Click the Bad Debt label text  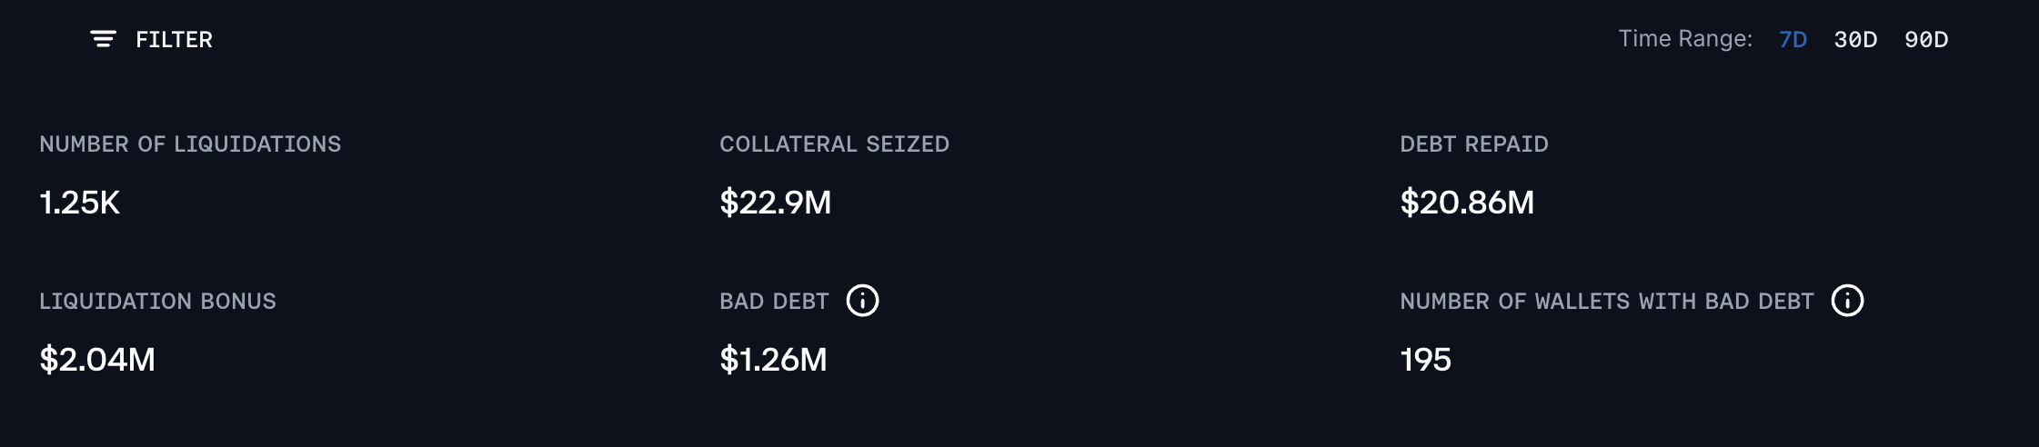pos(774,302)
